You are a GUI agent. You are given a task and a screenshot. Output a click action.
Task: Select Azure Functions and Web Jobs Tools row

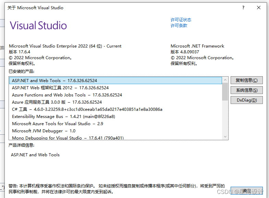click(115, 95)
